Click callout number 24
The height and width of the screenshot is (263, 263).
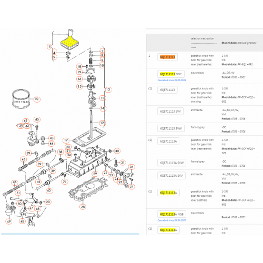point(116,179)
